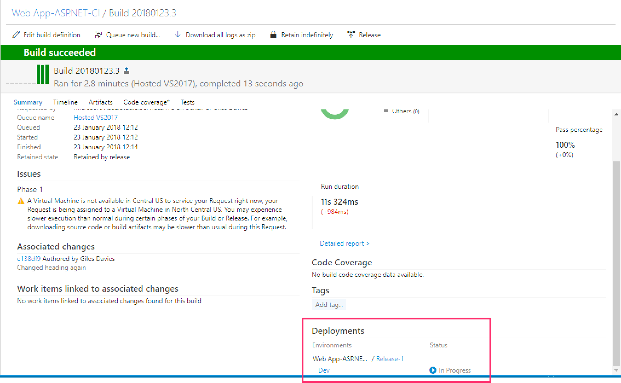Click the Add tag input field
The height and width of the screenshot is (383, 621).
pyautogui.click(x=329, y=305)
